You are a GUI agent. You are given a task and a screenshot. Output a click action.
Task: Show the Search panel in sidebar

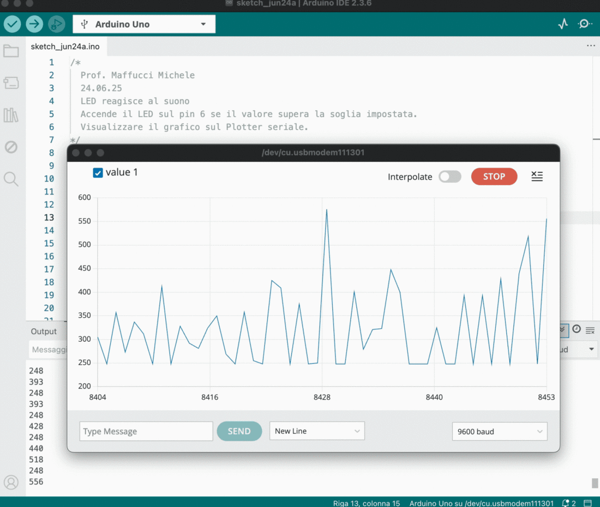click(x=11, y=179)
